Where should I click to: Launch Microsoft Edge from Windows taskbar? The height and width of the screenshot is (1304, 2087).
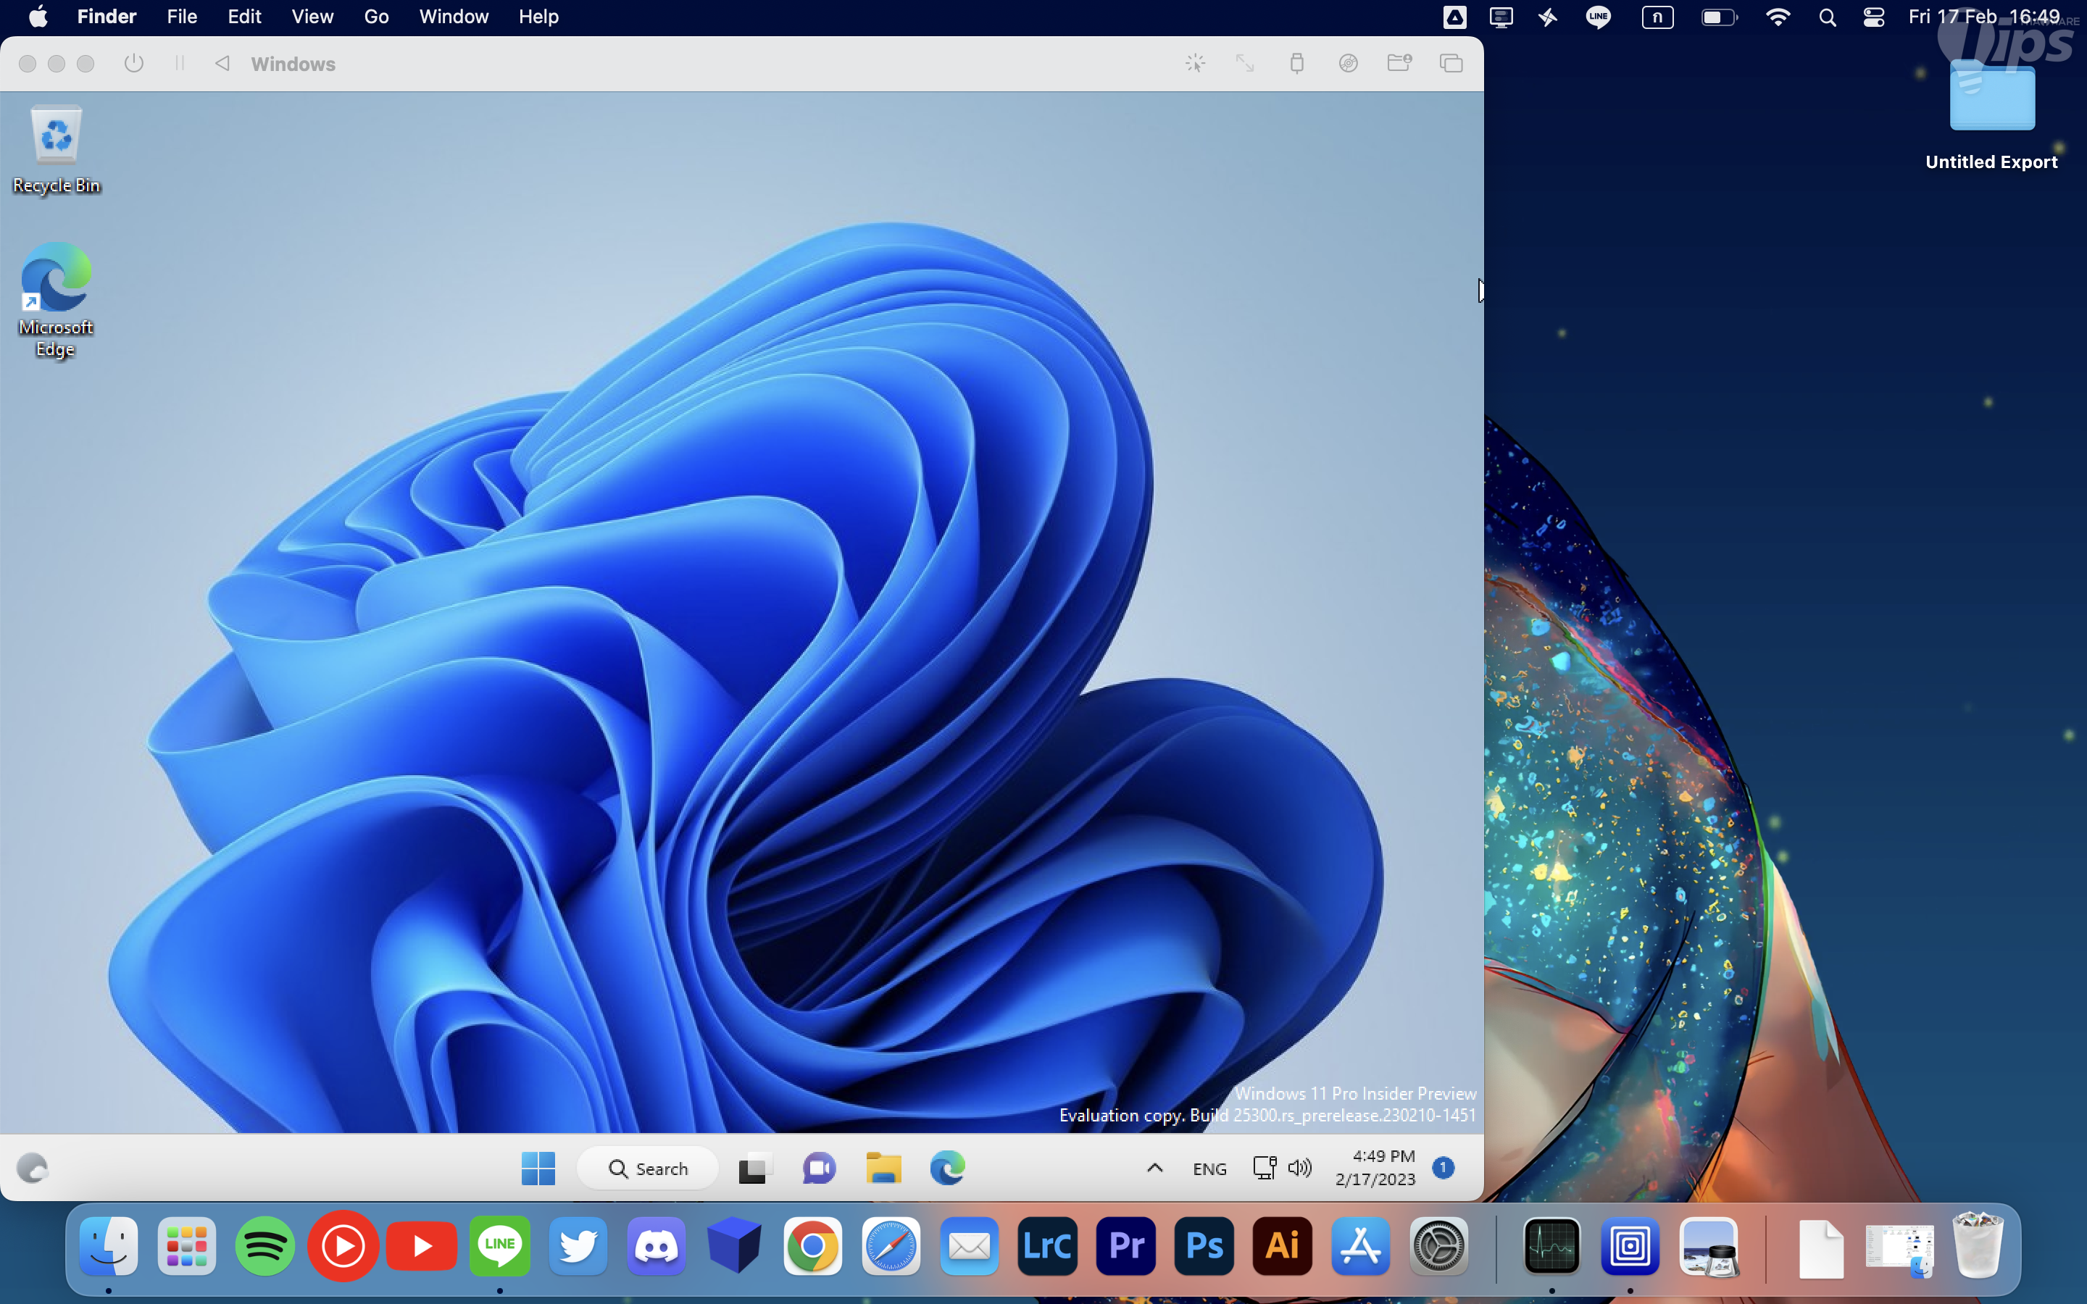point(947,1169)
